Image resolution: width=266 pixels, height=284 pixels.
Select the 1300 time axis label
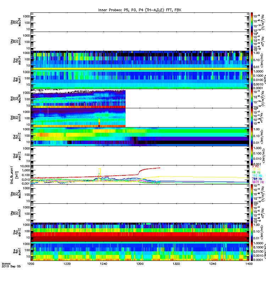click(140, 264)
